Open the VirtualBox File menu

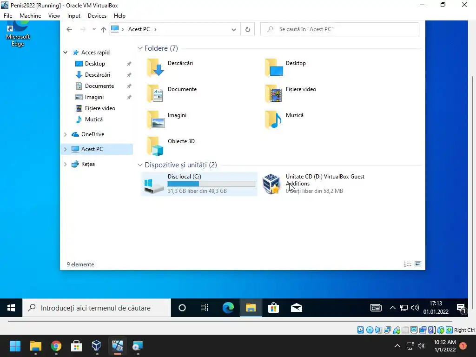(8, 16)
